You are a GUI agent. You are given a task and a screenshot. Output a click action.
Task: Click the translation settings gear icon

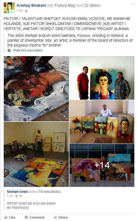[9, 50]
